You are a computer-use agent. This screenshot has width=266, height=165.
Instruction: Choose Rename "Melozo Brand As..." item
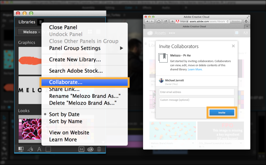[x=85, y=96]
